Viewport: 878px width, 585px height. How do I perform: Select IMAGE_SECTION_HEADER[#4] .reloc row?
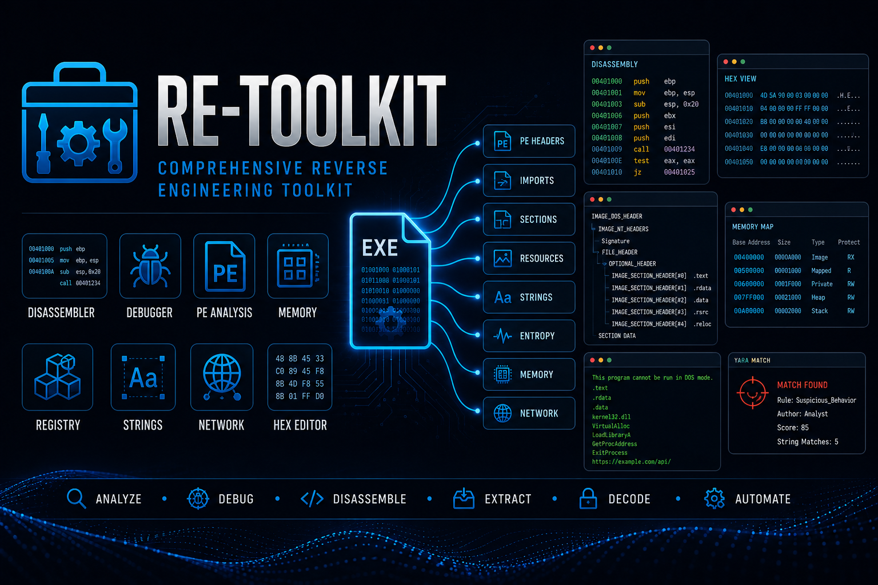pos(661,324)
